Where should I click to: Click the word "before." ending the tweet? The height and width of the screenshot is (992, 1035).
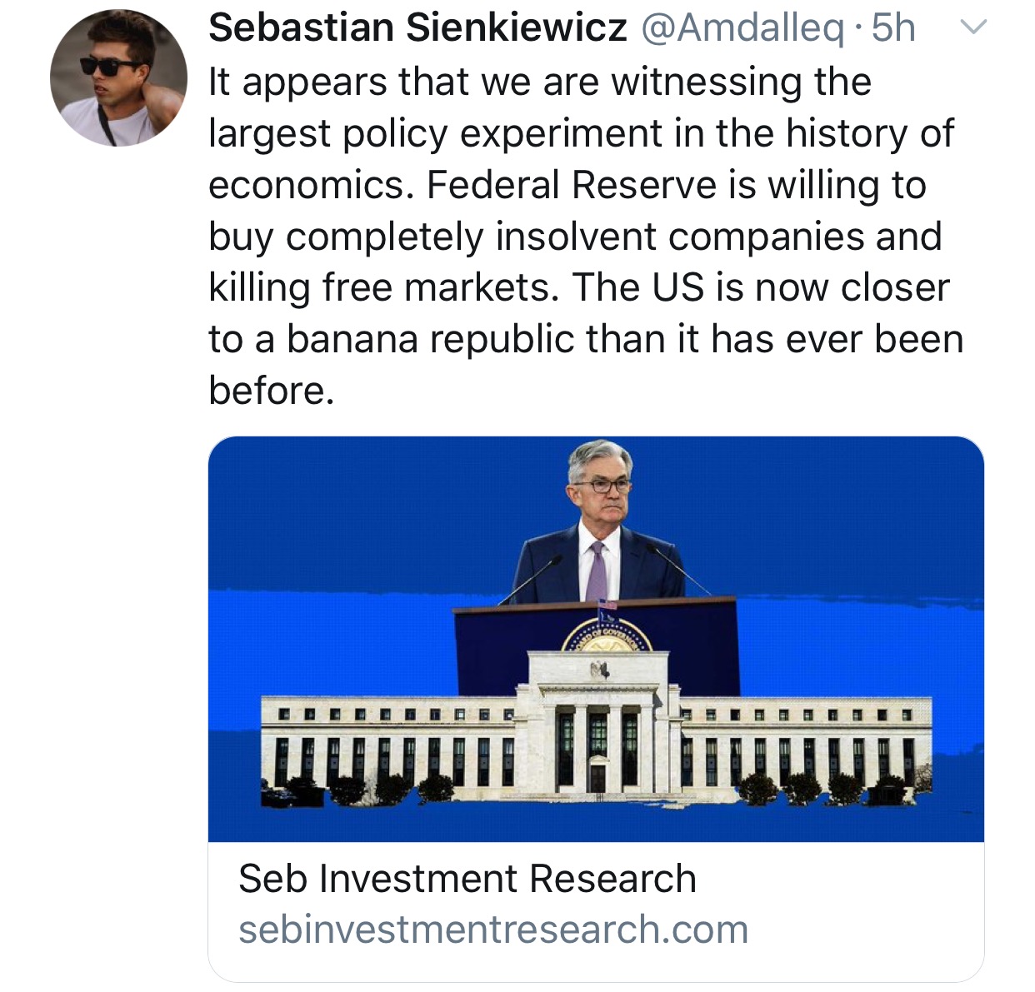coord(272,391)
